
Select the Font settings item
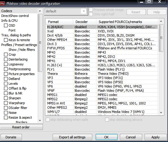[12, 30]
